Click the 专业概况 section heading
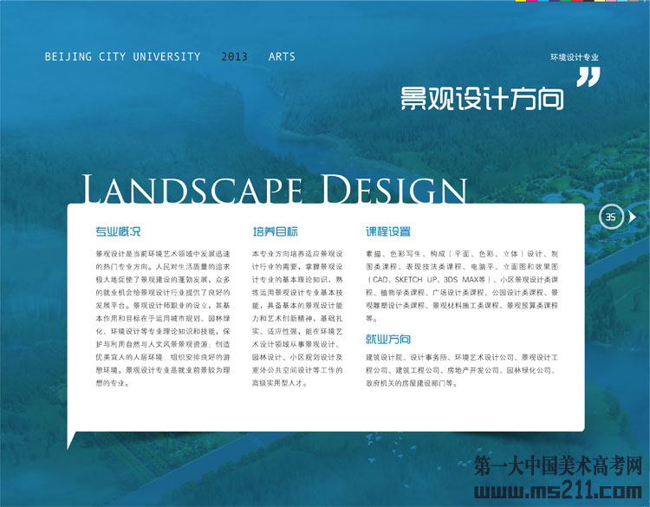The image size is (650, 507). coord(117,232)
